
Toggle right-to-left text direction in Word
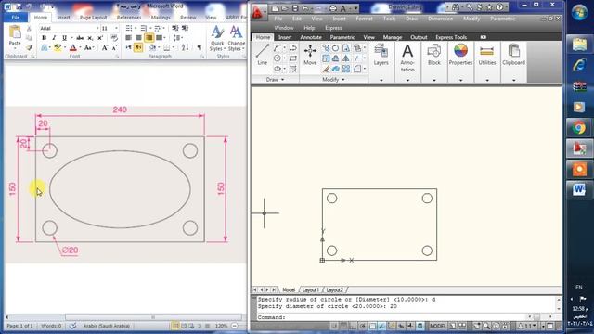click(138, 47)
